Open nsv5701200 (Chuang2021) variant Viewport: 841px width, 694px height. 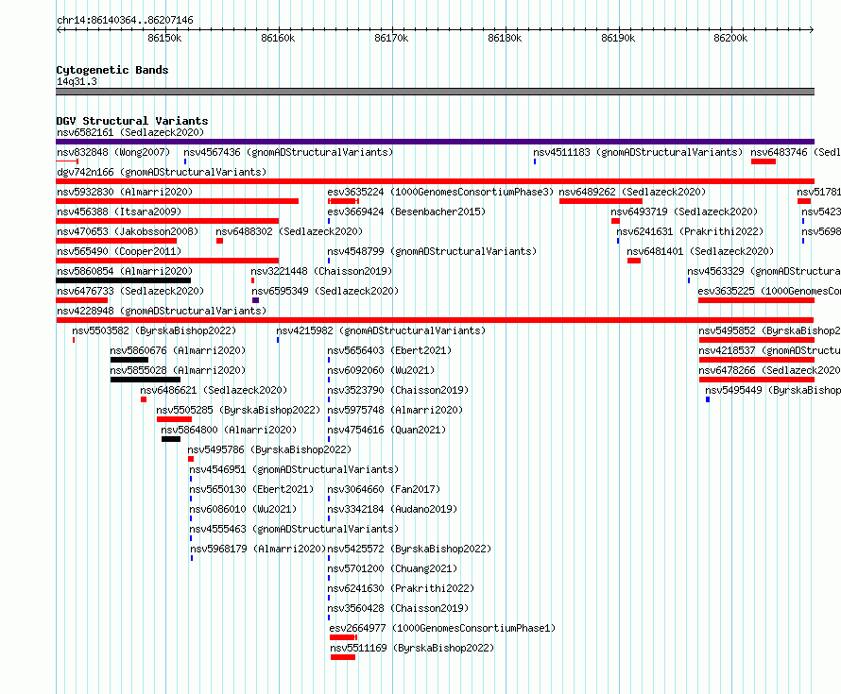[x=392, y=568]
